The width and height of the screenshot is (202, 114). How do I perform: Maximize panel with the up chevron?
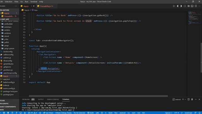point(196,99)
